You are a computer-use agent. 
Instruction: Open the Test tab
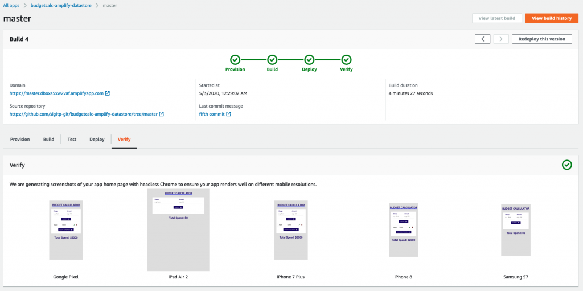click(x=72, y=139)
